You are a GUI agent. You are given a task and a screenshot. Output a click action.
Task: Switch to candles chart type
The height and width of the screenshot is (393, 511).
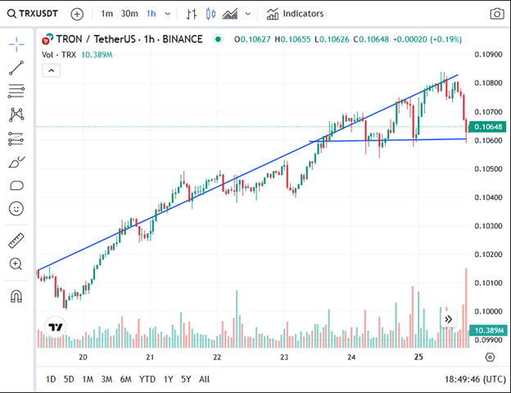click(x=210, y=14)
